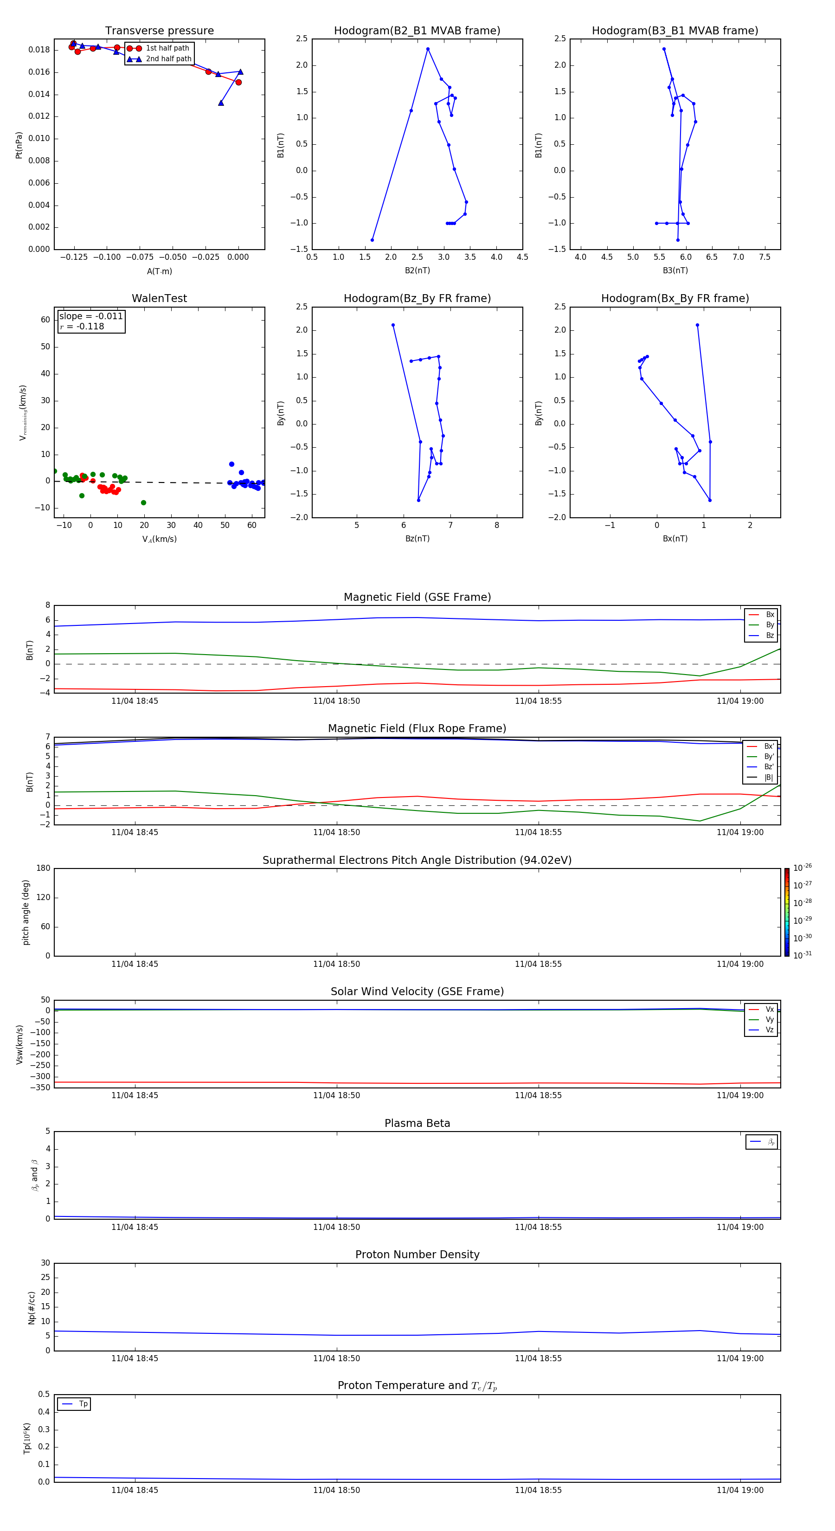
Task: Click the '180' tick on pitch angle axis
Action: pyautogui.click(x=44, y=868)
